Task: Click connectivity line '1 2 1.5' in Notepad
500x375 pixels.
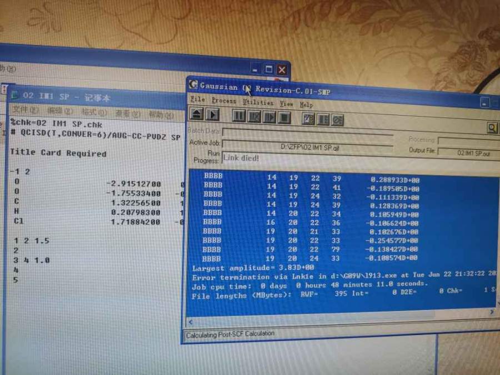Action: coord(31,241)
